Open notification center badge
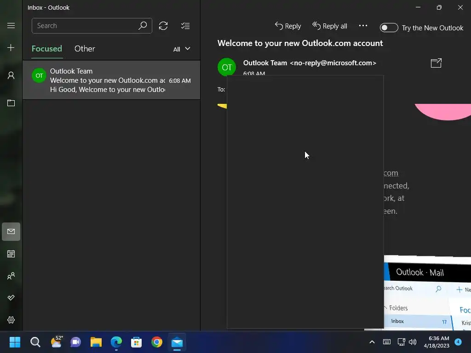Screen dimensions: 471x353 tap(458, 342)
